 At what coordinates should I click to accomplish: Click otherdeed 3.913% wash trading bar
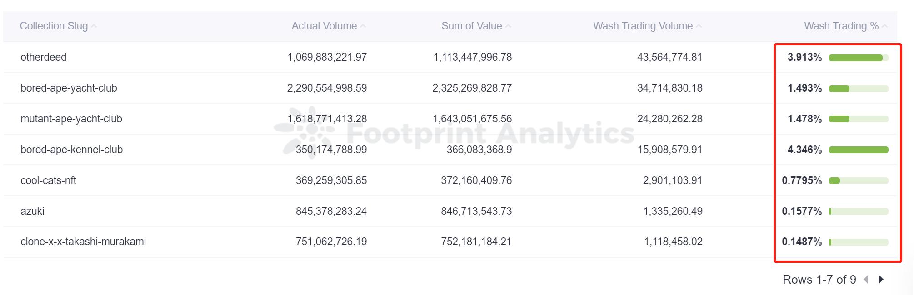(x=858, y=58)
